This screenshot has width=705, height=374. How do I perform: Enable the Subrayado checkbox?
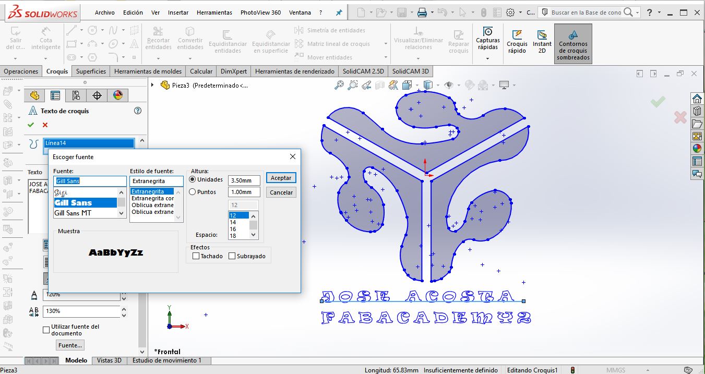coord(232,256)
